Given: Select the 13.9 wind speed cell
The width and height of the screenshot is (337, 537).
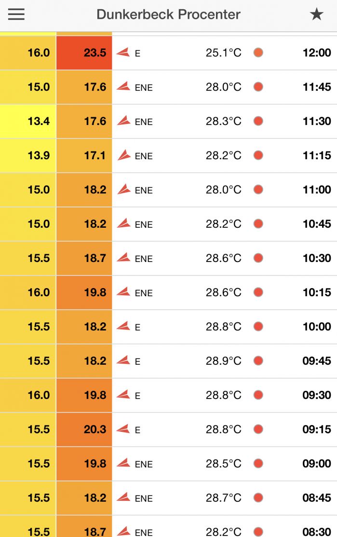Looking at the screenshot, I should 28,155.
